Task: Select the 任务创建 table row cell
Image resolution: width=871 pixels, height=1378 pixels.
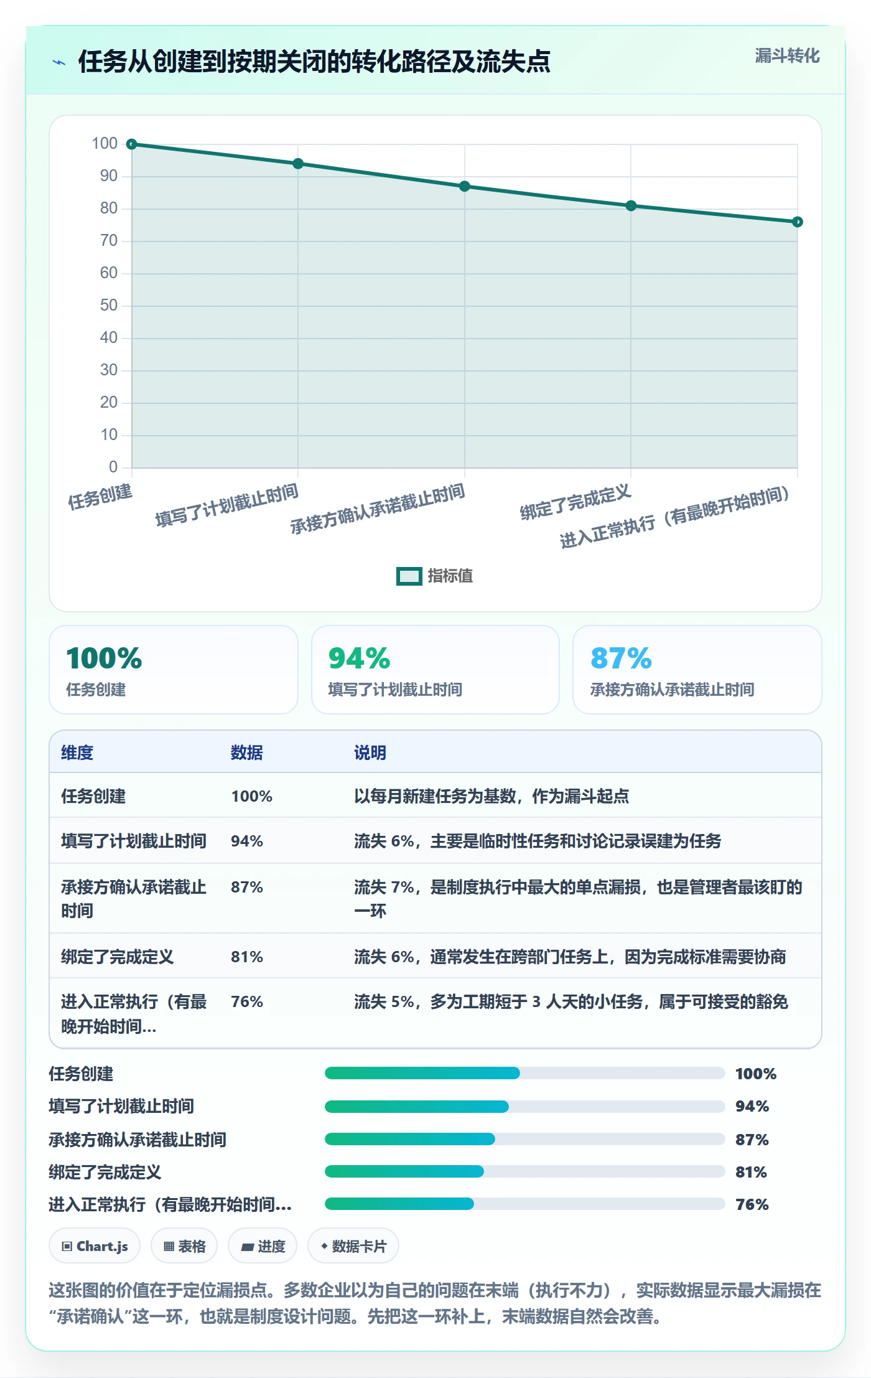Action: pyautogui.click(x=93, y=796)
